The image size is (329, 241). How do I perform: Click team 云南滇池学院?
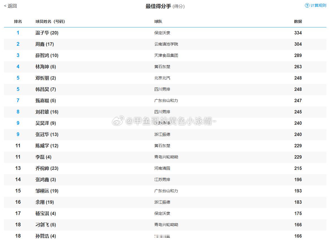tap(166, 44)
